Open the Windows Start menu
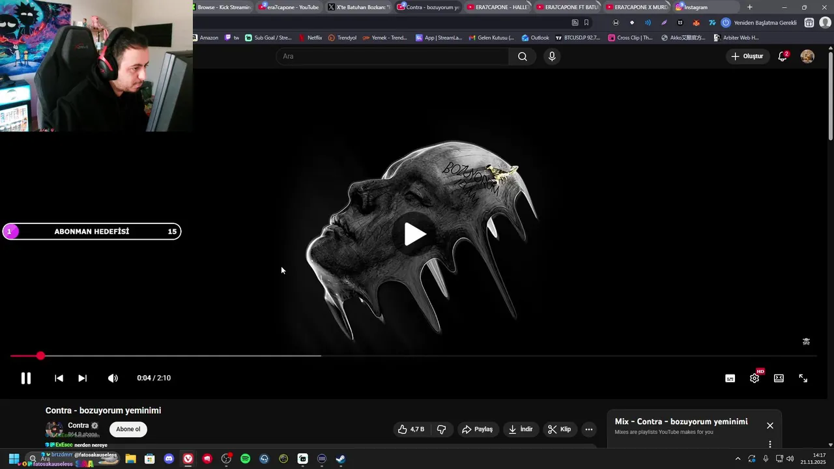The image size is (834, 469). 14,459
